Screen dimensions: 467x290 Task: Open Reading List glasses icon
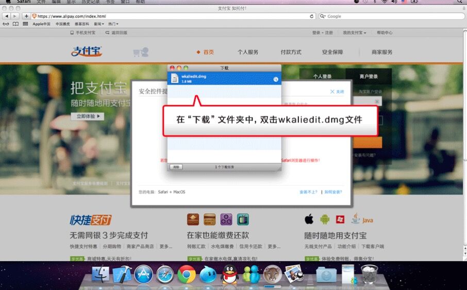[x=6, y=24]
